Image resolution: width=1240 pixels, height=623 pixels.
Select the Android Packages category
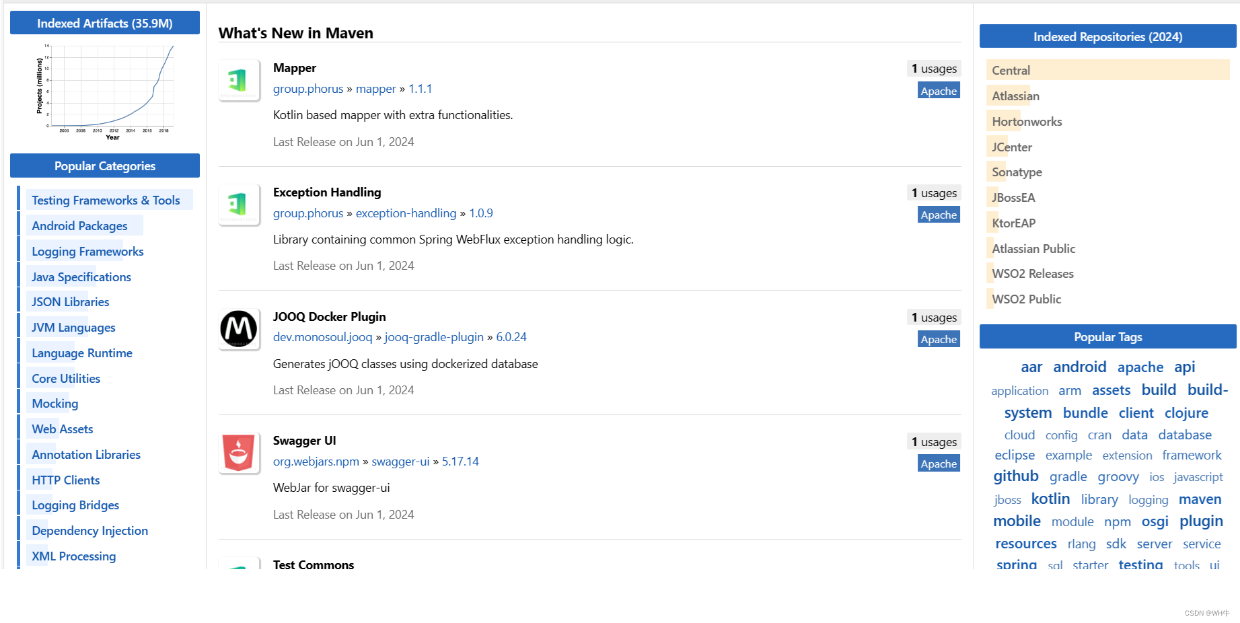coord(79,226)
